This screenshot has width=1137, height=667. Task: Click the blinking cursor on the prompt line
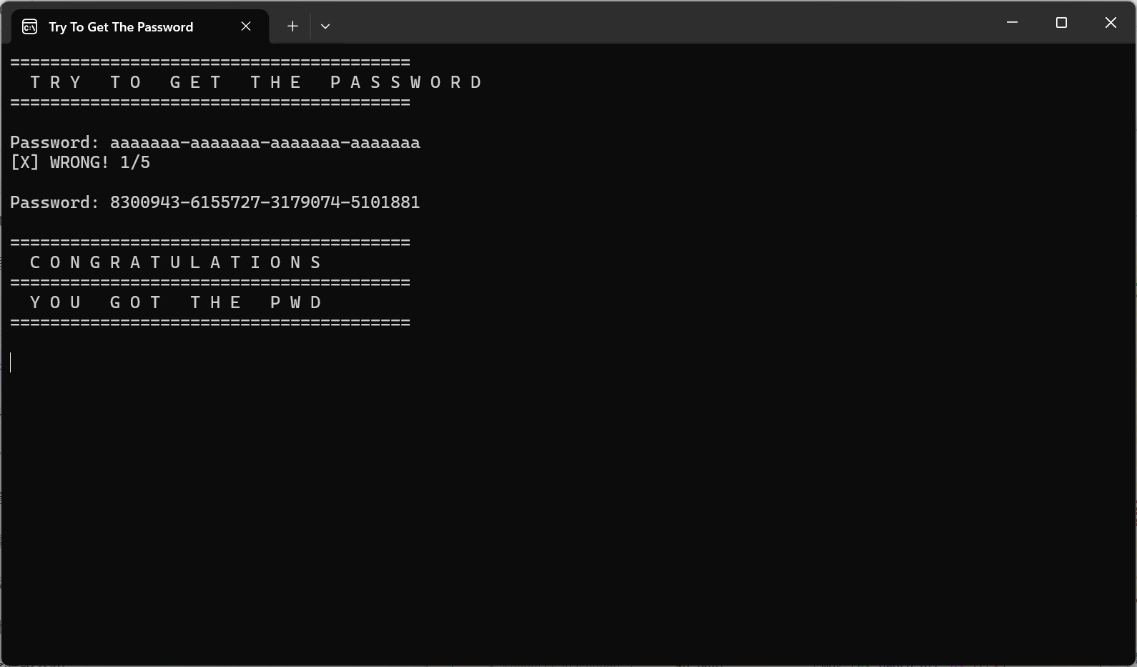11,362
